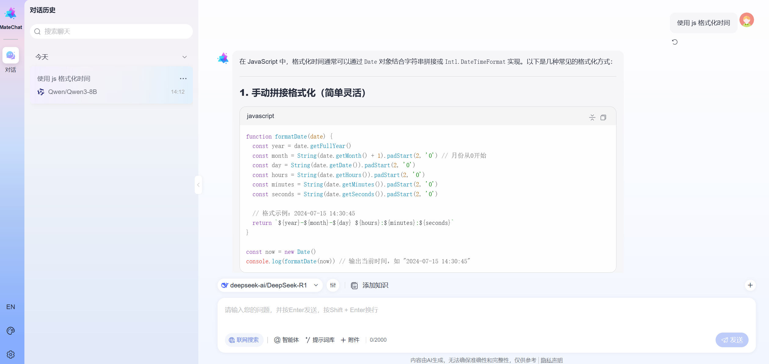Regenerate response with the retry icon
The image size is (769, 364).
[675, 42]
